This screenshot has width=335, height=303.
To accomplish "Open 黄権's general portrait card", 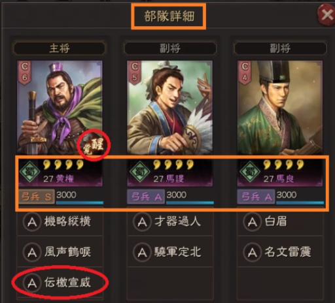I will (60, 108).
